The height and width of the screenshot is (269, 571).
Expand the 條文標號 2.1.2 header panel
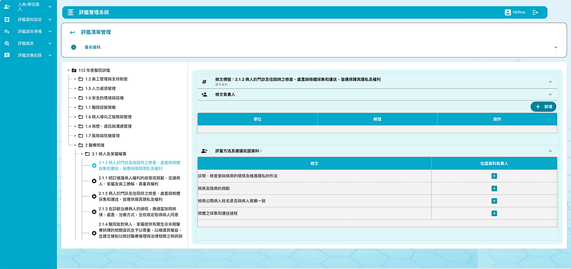click(x=550, y=82)
